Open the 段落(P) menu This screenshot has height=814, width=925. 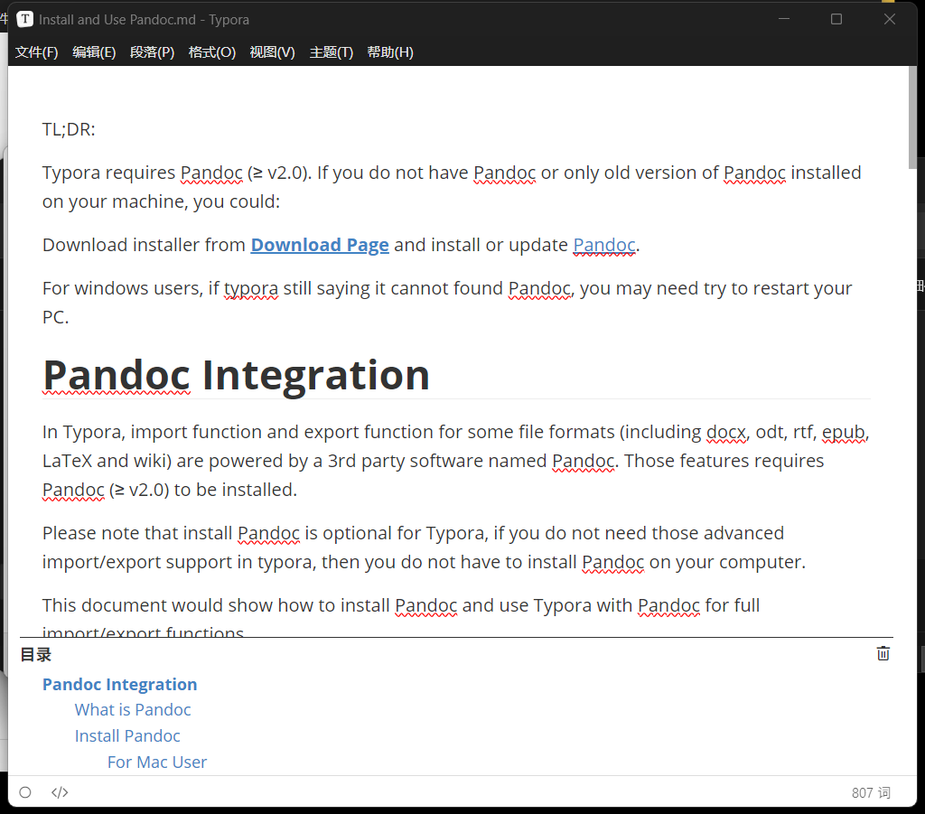click(x=153, y=51)
